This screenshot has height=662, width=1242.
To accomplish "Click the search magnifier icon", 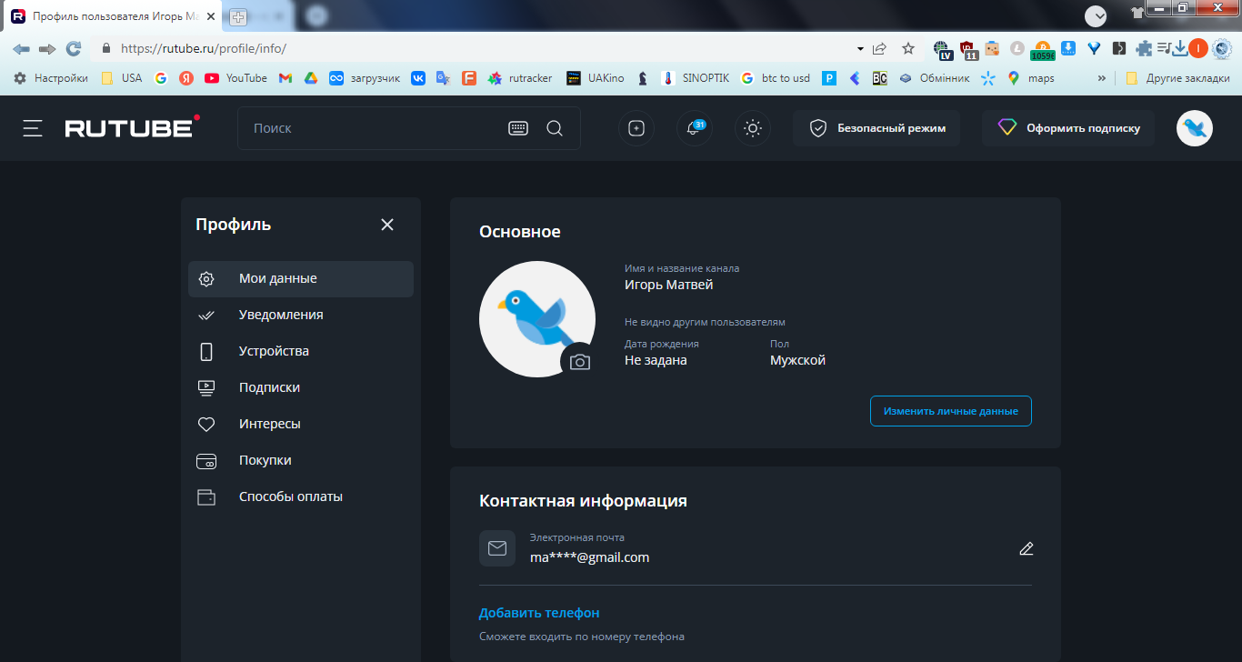I will coord(555,128).
